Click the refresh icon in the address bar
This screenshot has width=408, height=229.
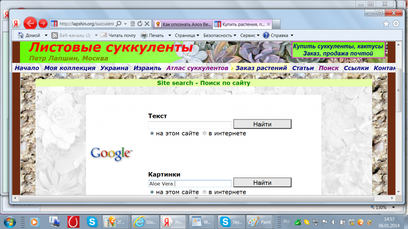point(140,24)
